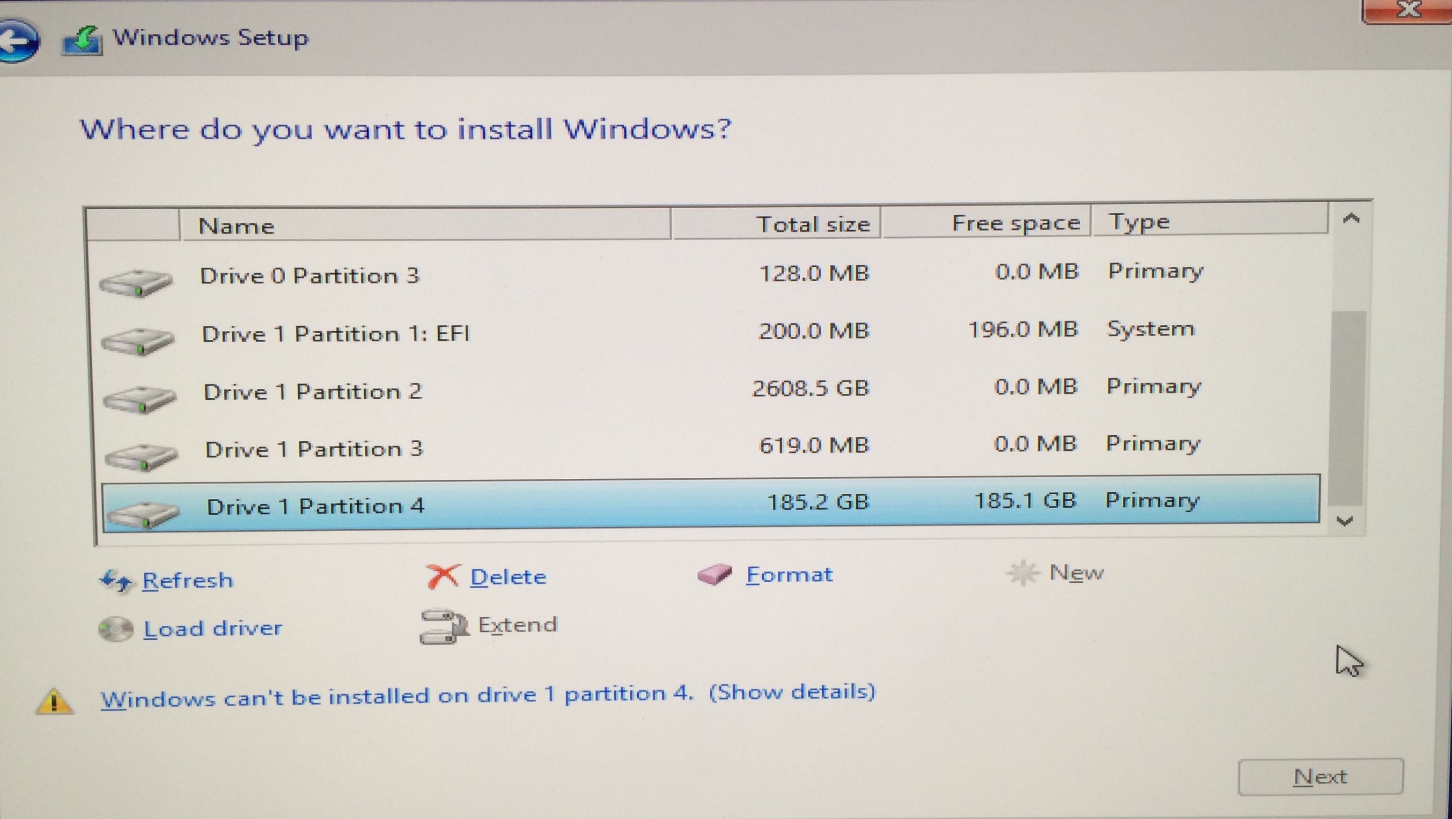
Task: Click the New starburst icon
Action: [1023, 573]
